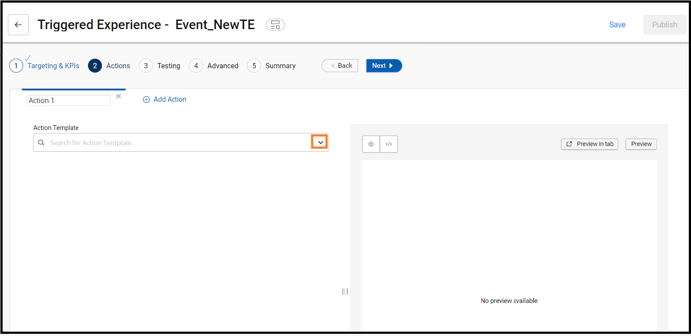Open step 3 Testing

coord(159,66)
